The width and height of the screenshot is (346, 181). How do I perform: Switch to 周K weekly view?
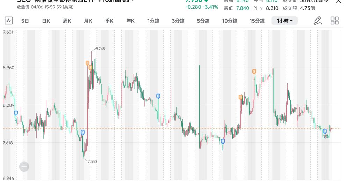(67, 21)
